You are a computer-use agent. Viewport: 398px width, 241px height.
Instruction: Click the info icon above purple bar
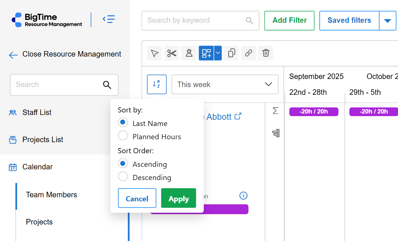click(243, 195)
